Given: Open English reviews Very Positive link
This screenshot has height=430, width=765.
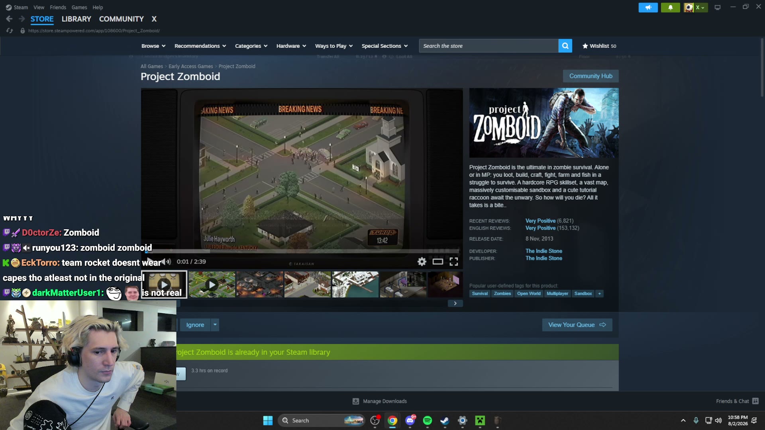Looking at the screenshot, I should (540, 228).
